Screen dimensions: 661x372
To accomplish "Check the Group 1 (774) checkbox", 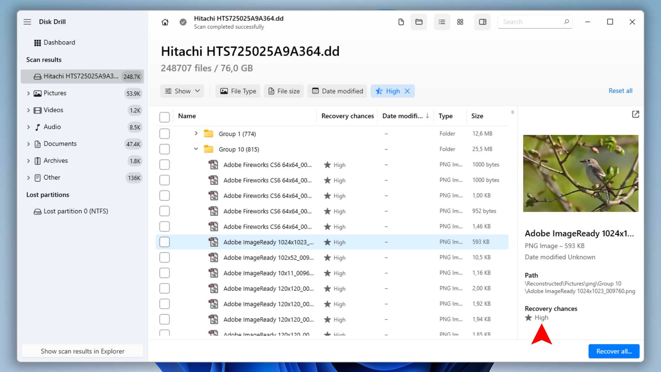I will (x=164, y=134).
